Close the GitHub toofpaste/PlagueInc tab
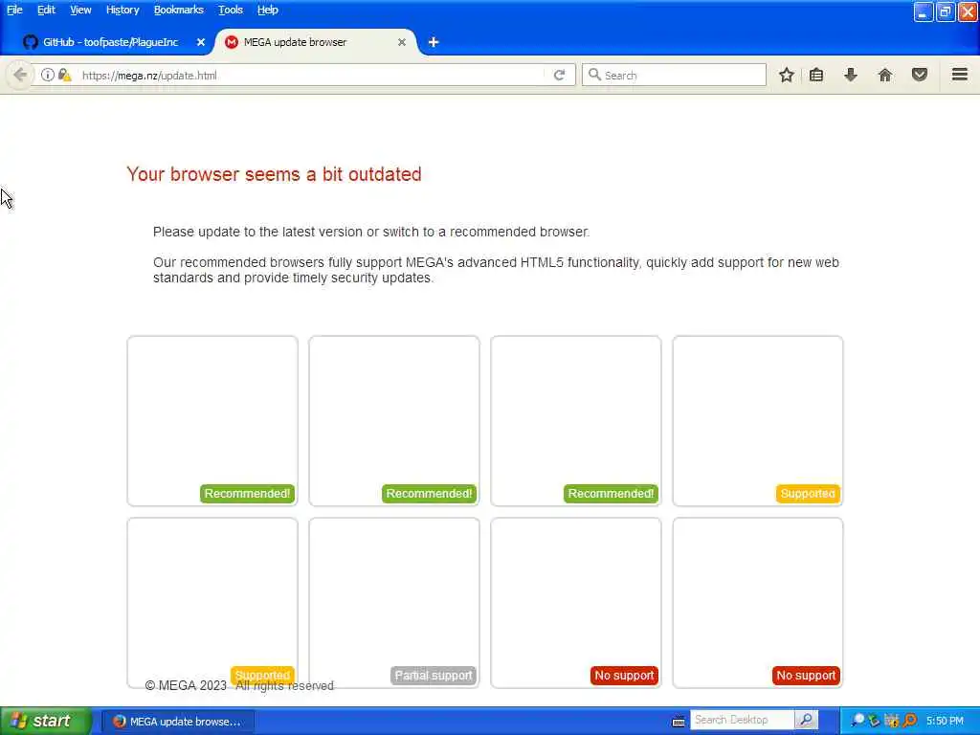The image size is (980, 735). coord(201,42)
